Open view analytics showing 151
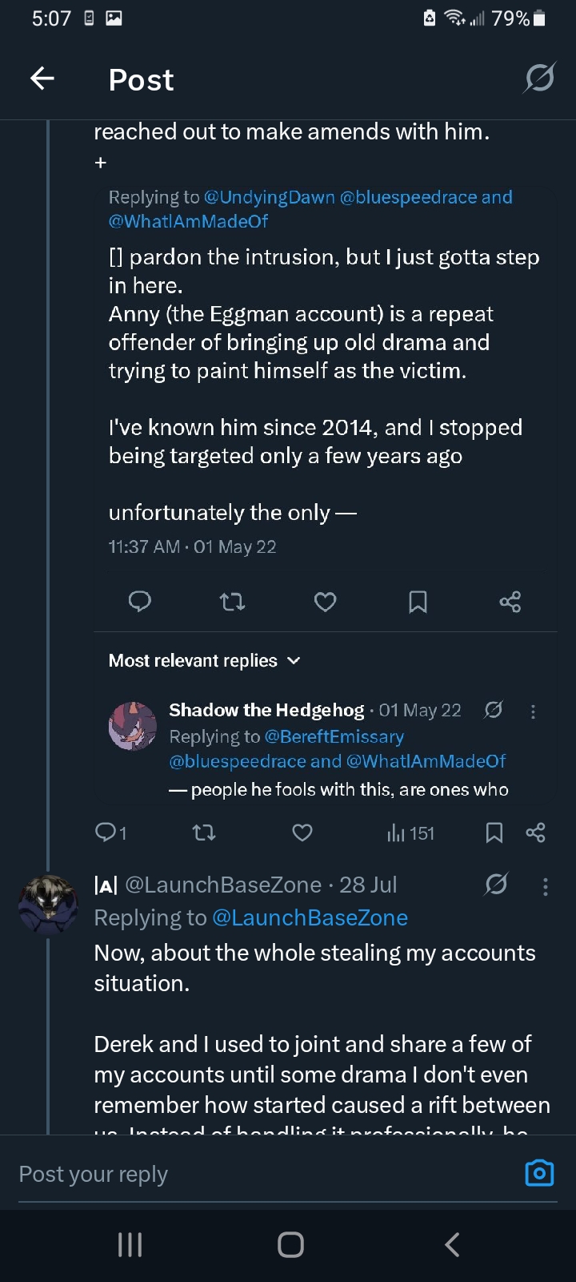 (410, 833)
